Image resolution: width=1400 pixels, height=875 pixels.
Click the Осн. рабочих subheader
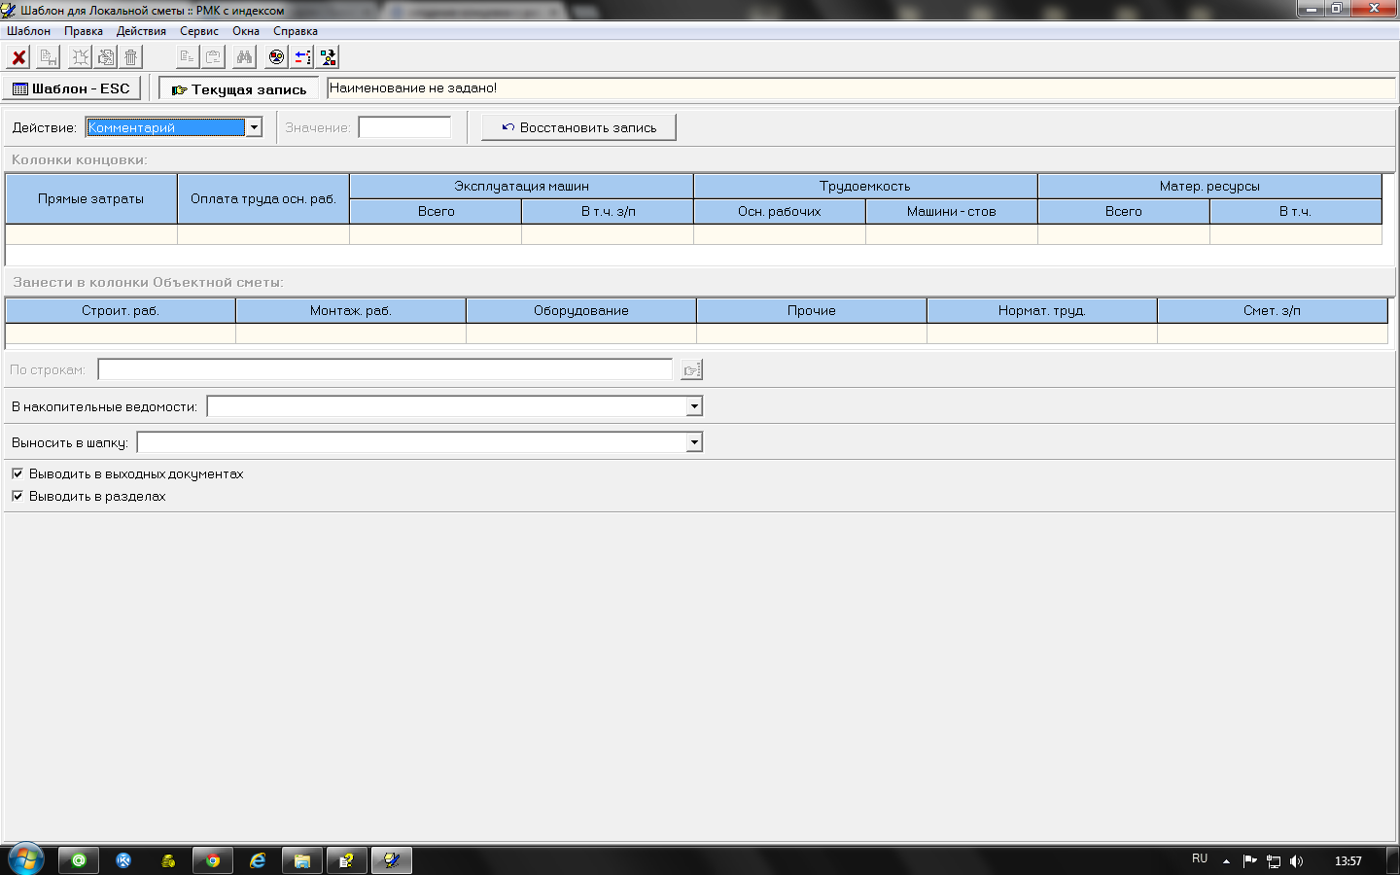pyautogui.click(x=780, y=212)
